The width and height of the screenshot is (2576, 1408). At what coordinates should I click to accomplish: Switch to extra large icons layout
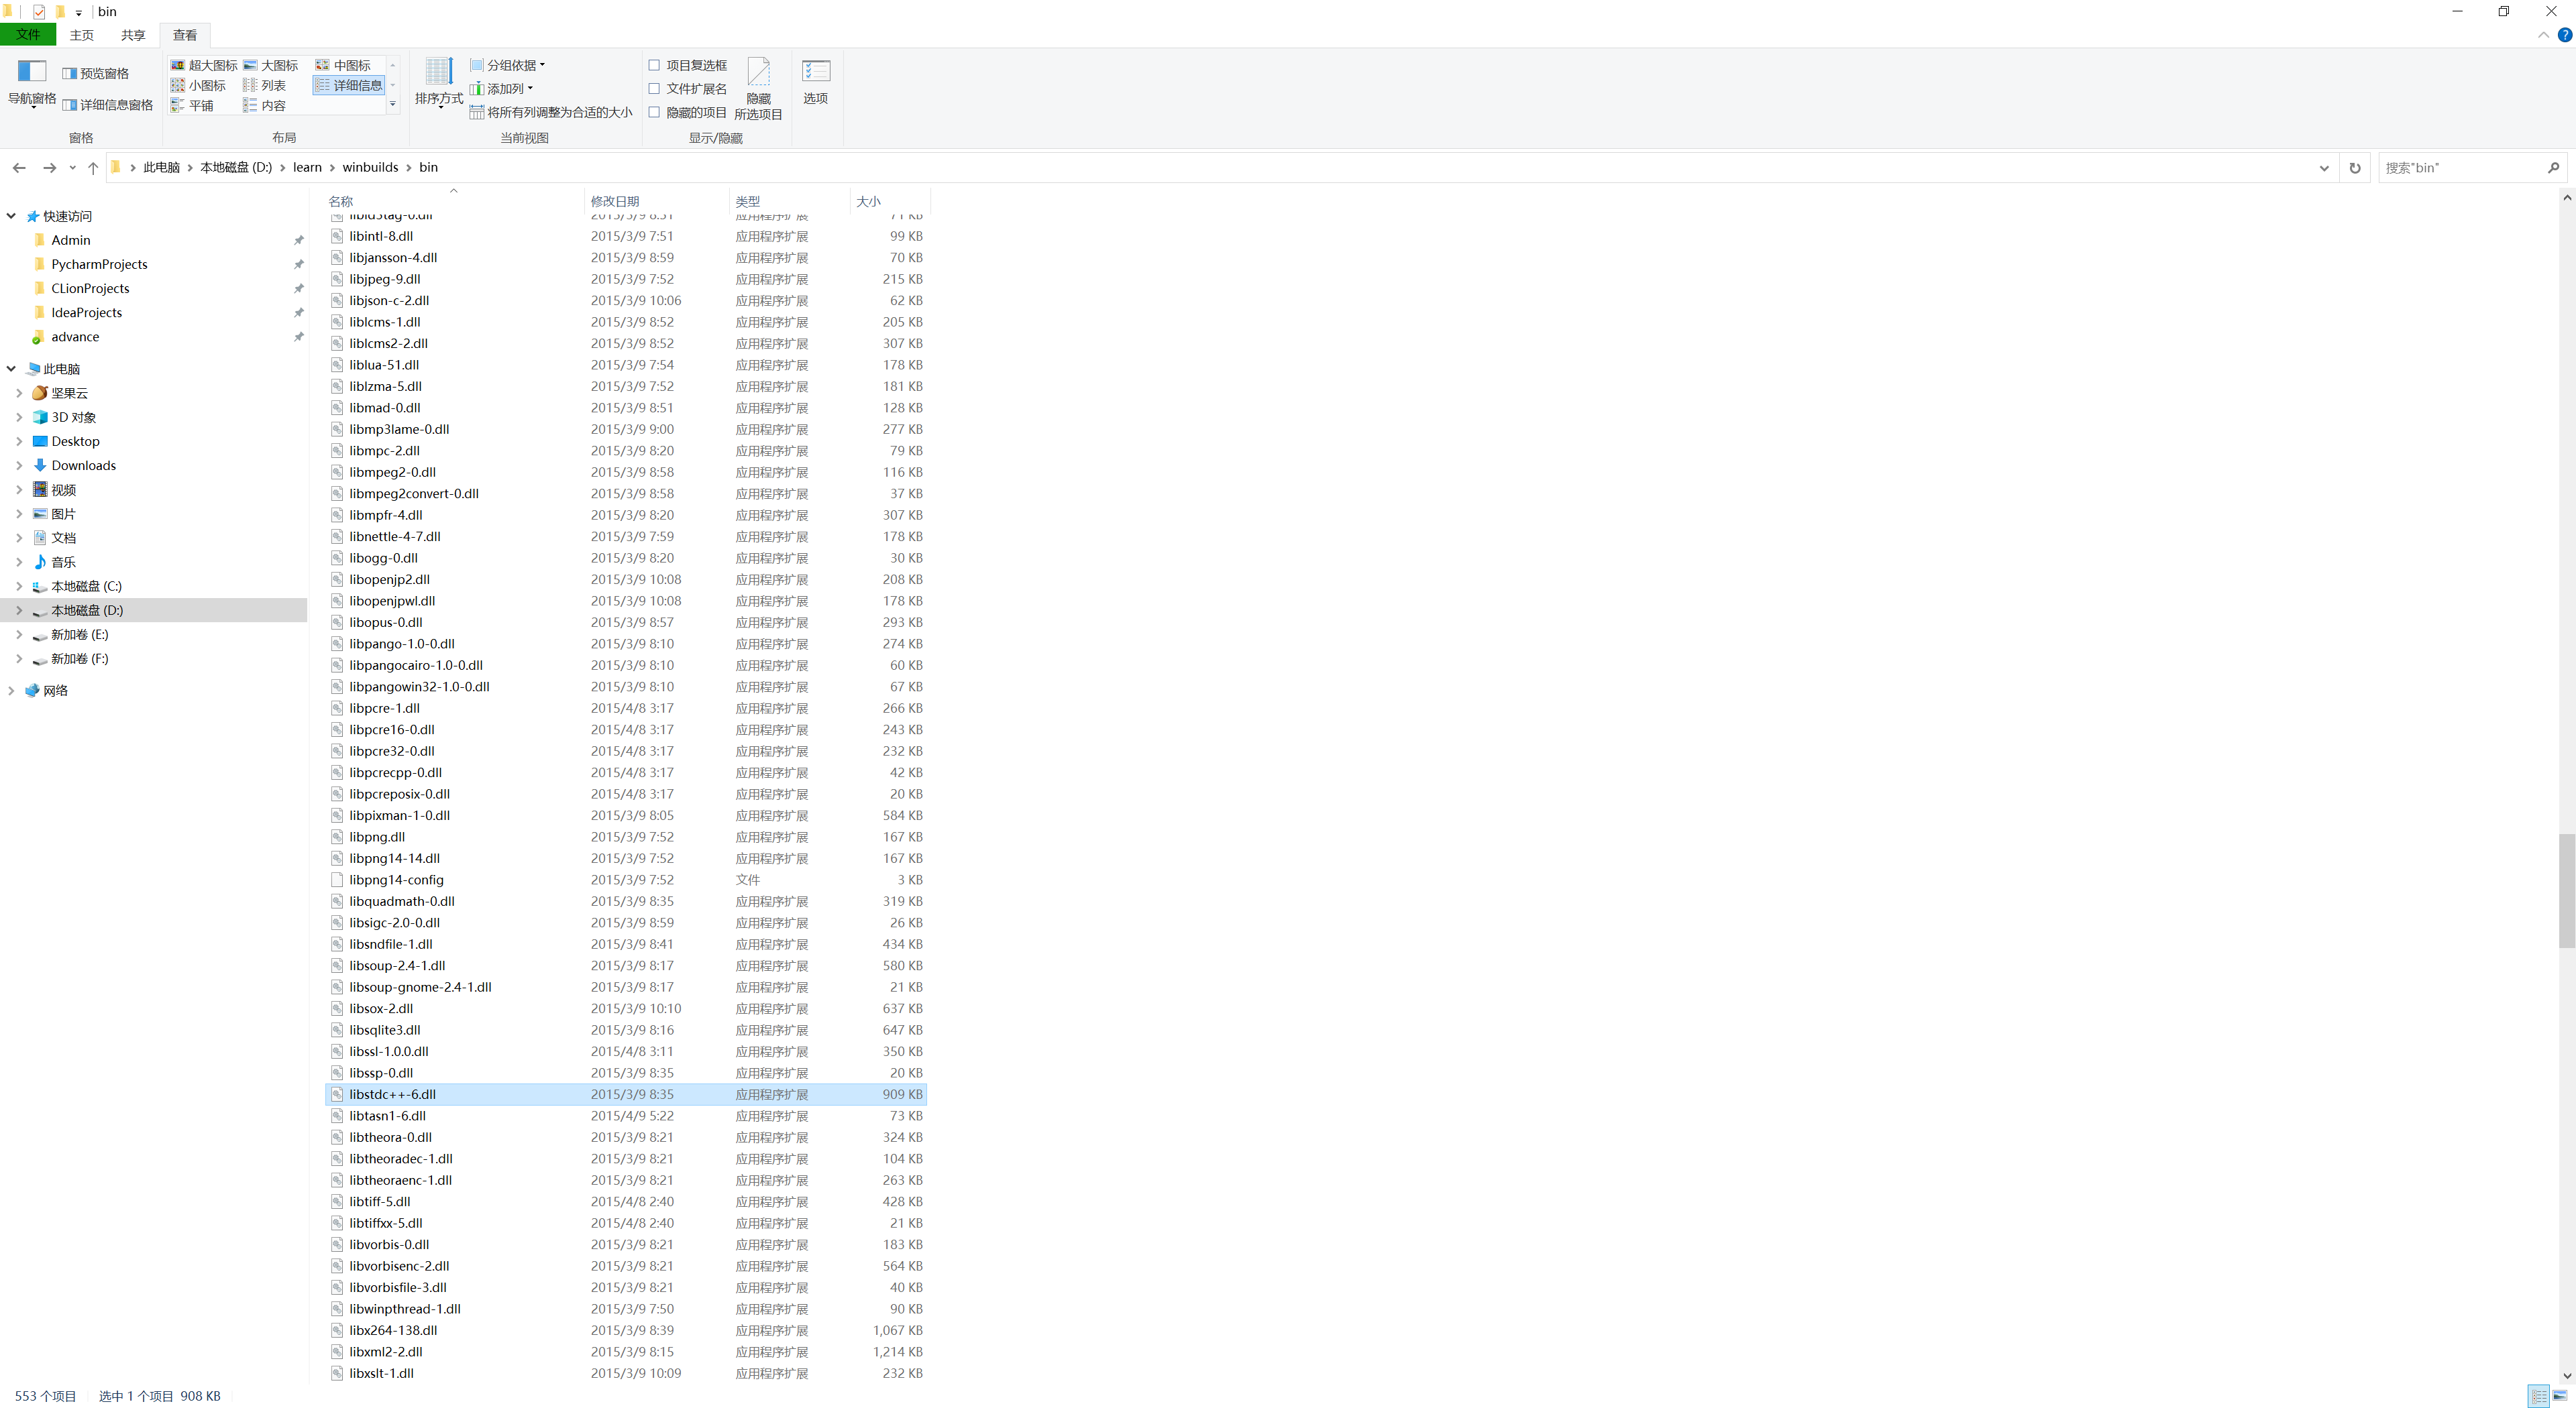[x=204, y=65]
